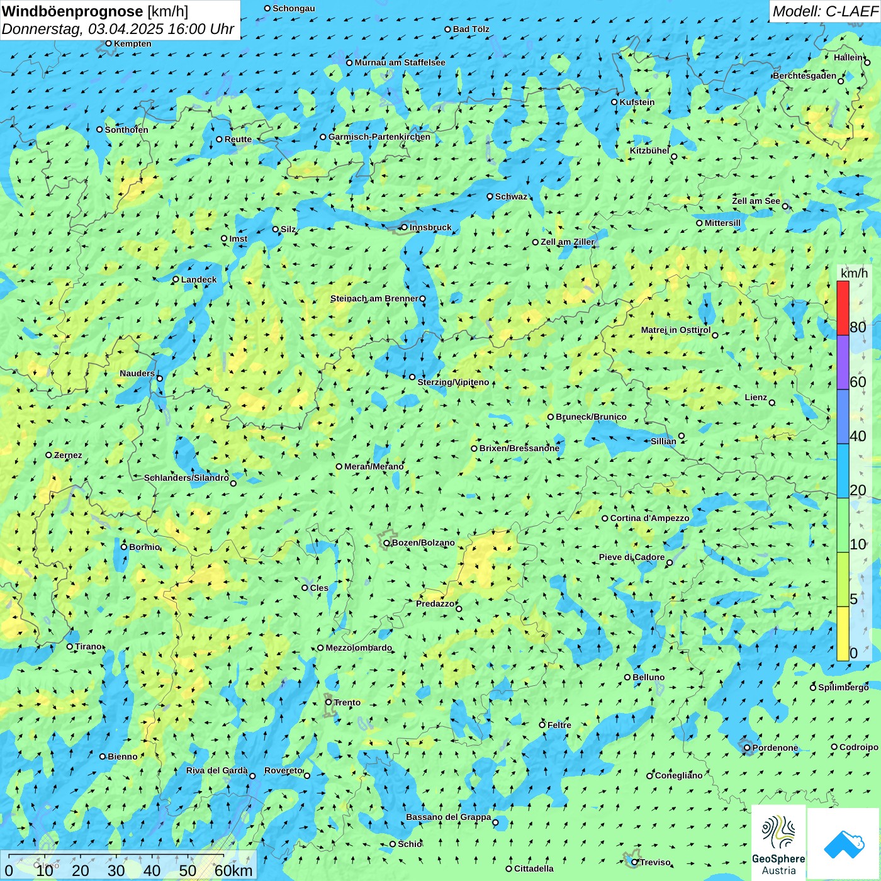The image size is (881, 881).
Task: Click the Bormio location dot
Action: pyautogui.click(x=124, y=547)
